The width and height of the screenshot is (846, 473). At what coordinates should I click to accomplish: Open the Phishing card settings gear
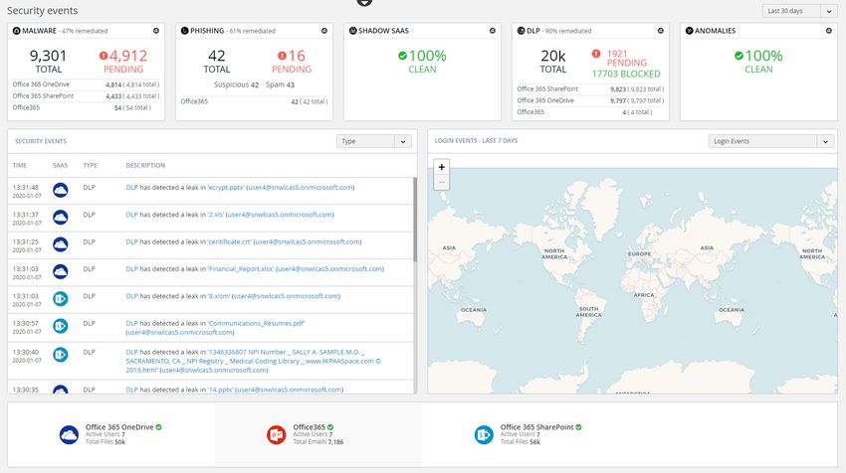click(324, 31)
